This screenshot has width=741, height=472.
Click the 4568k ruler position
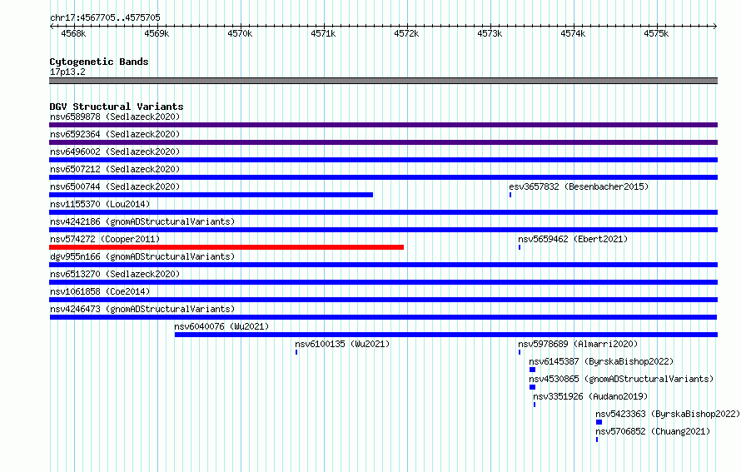pyautogui.click(x=74, y=33)
